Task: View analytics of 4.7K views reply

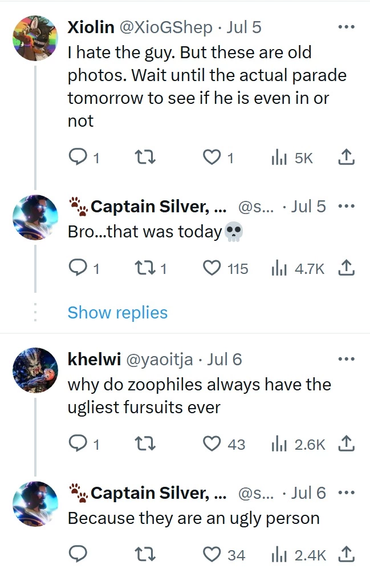Action: [x=297, y=269]
